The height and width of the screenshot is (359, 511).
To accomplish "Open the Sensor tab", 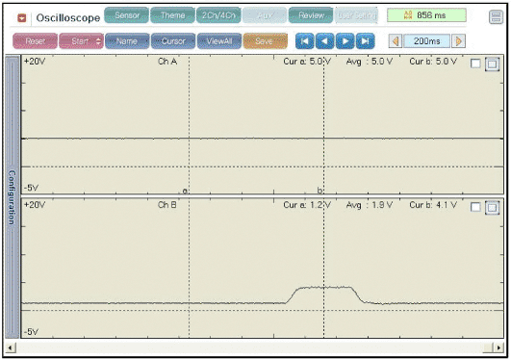I will coord(127,15).
